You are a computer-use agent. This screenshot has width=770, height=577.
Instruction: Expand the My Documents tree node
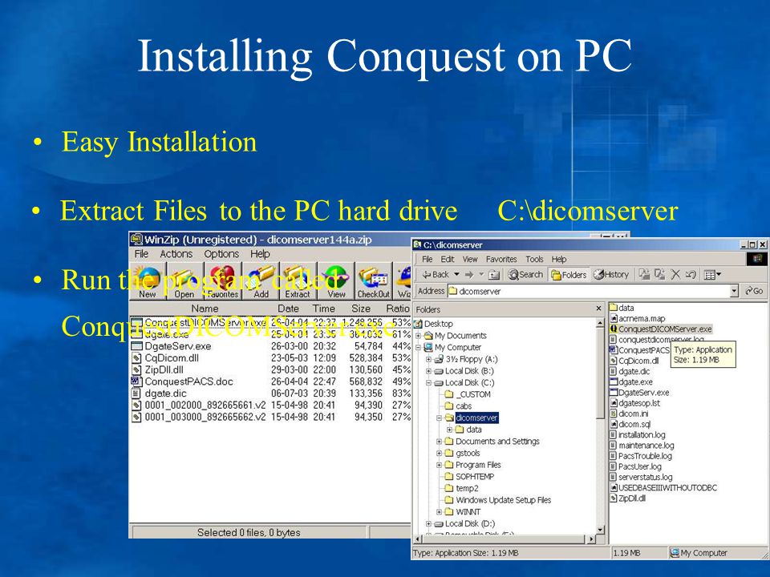point(419,336)
